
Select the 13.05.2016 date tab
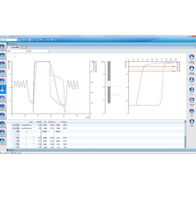[15, 47]
